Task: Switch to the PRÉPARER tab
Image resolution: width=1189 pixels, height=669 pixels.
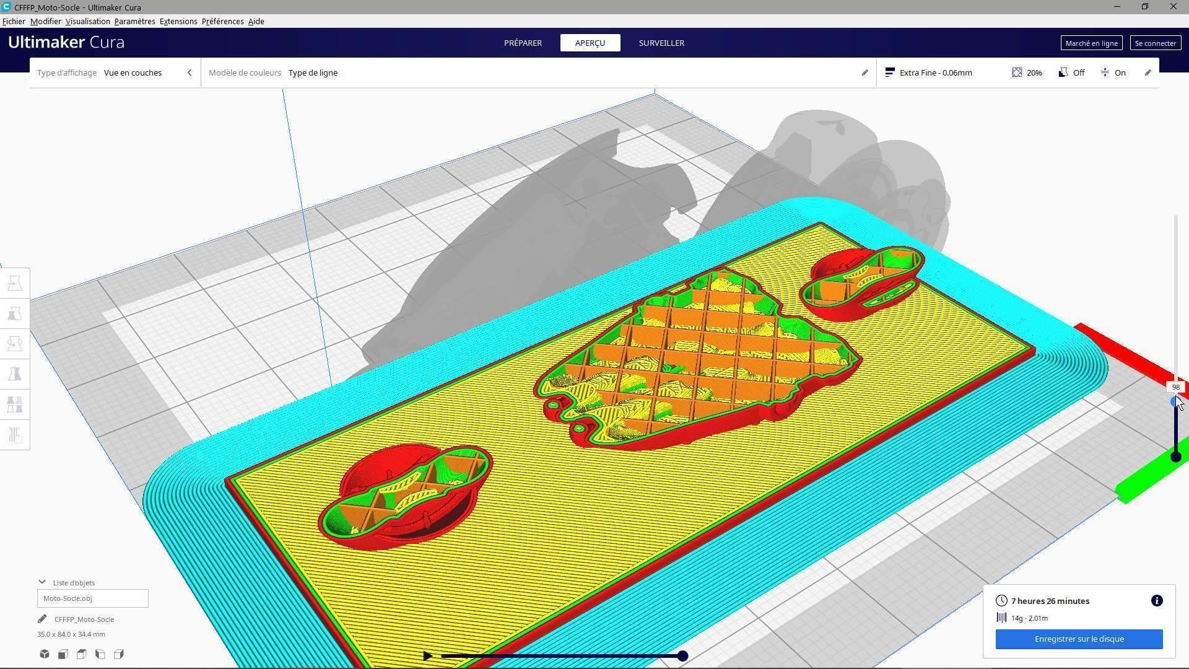Action: 523,43
